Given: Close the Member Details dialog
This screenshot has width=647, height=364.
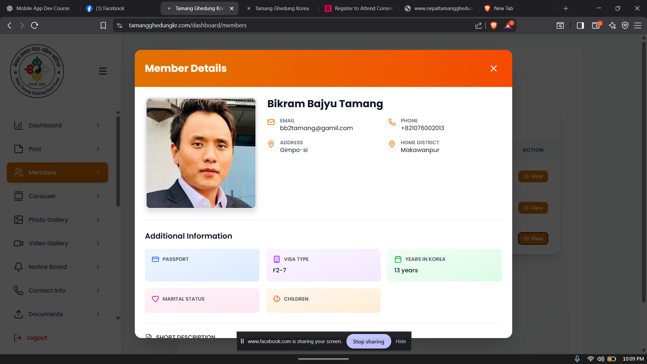Looking at the screenshot, I should [493, 68].
